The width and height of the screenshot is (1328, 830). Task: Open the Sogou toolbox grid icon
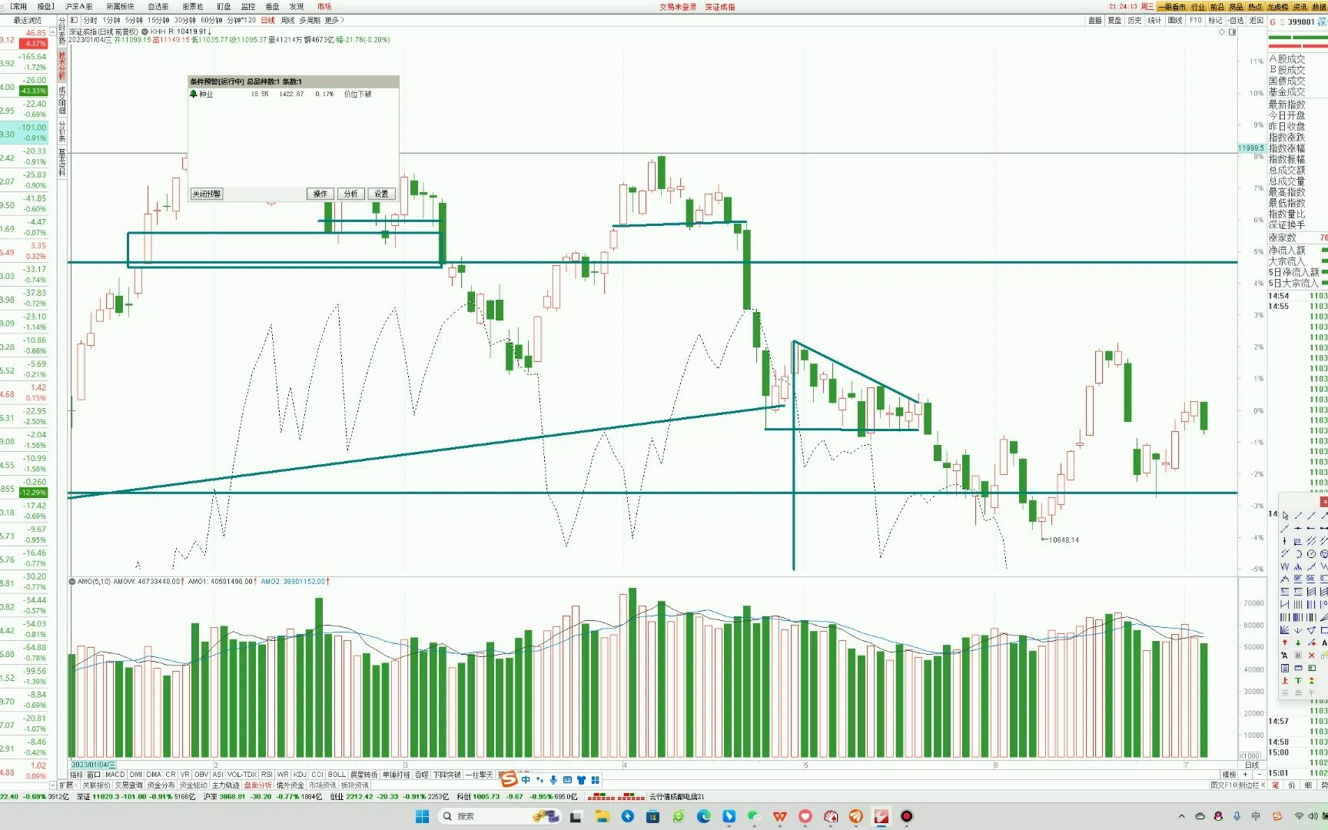[x=595, y=779]
